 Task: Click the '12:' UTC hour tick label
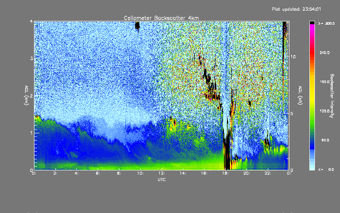[161, 173]
